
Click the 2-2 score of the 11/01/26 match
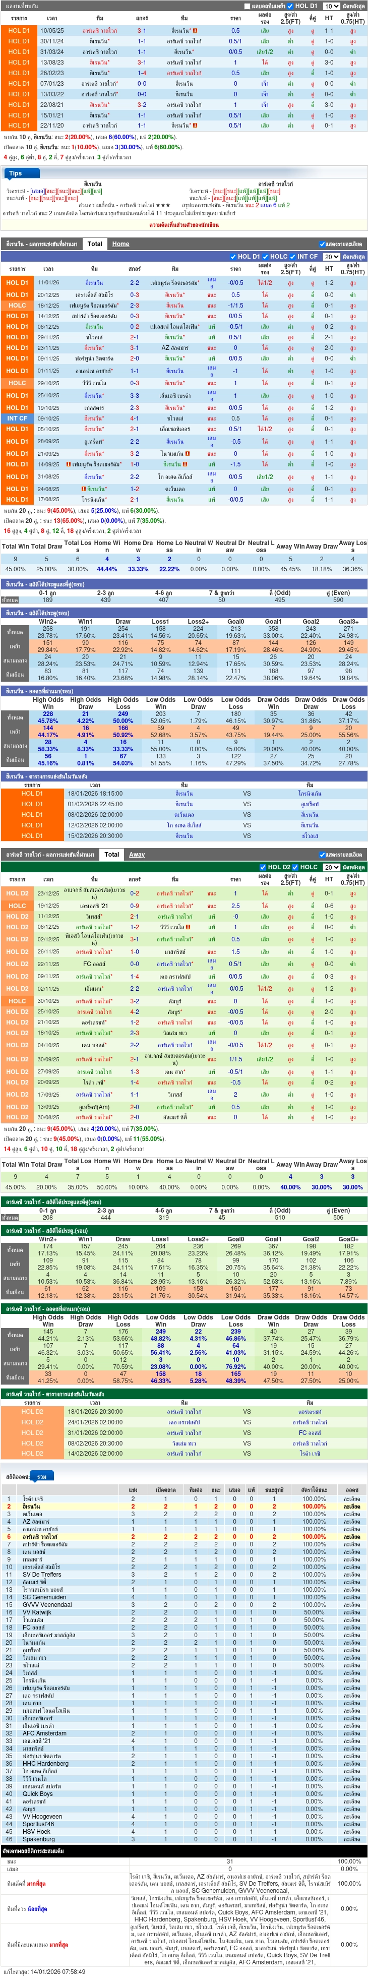(x=135, y=282)
